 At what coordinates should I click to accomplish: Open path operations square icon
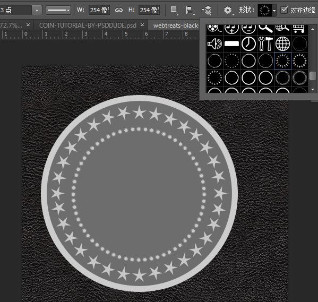174,10
